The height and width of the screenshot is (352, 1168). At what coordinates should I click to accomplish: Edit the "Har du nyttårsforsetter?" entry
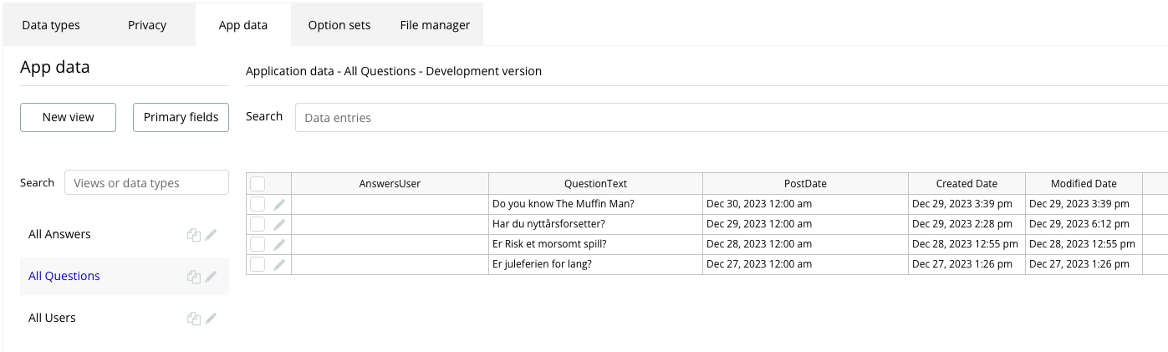(x=279, y=224)
